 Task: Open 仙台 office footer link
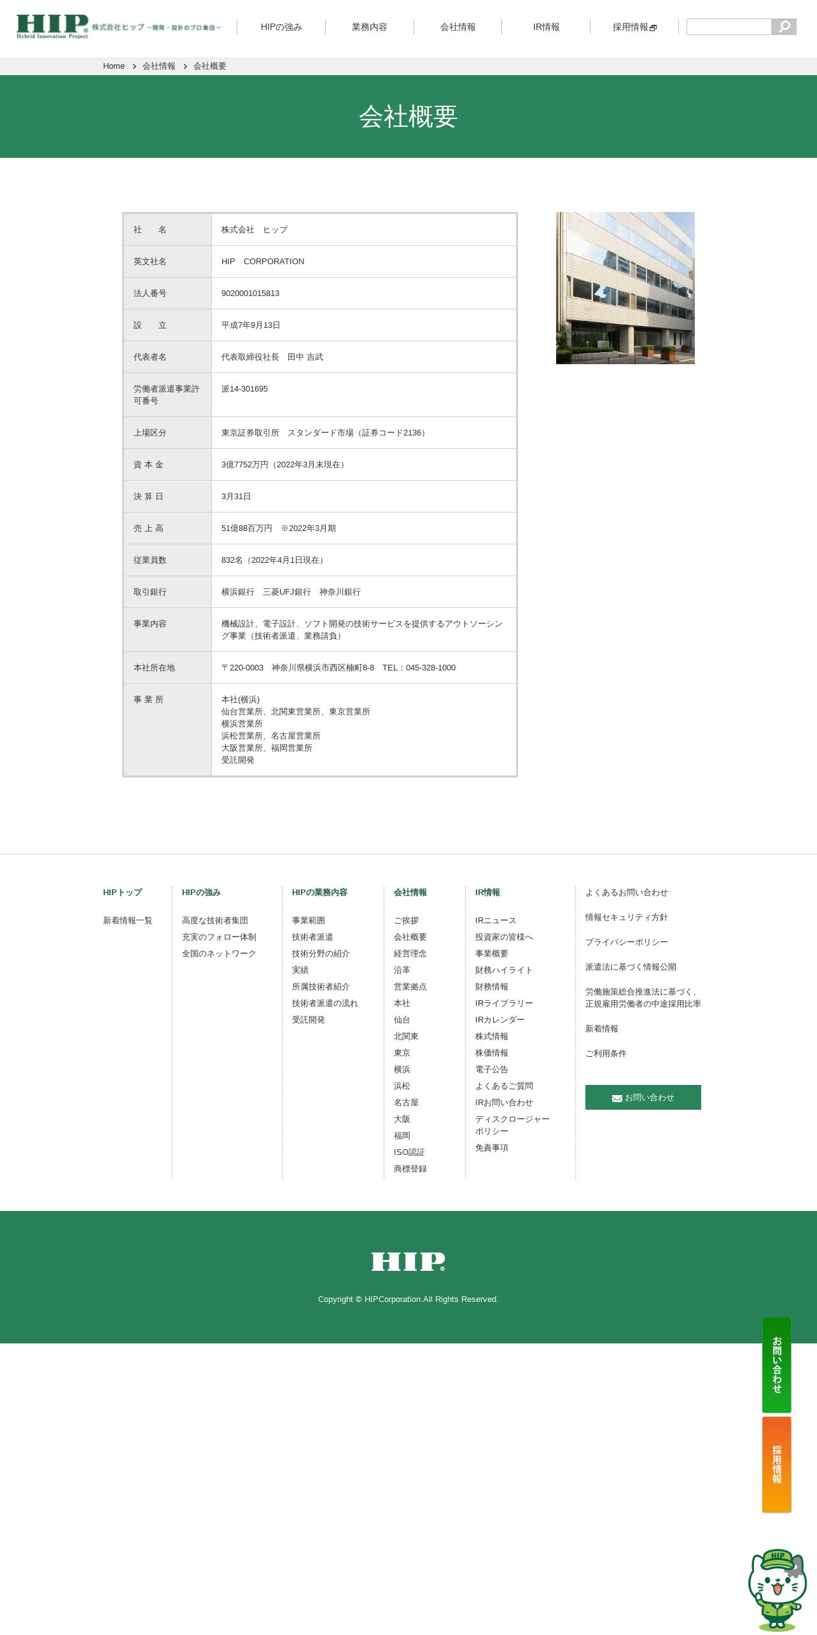[402, 1020]
